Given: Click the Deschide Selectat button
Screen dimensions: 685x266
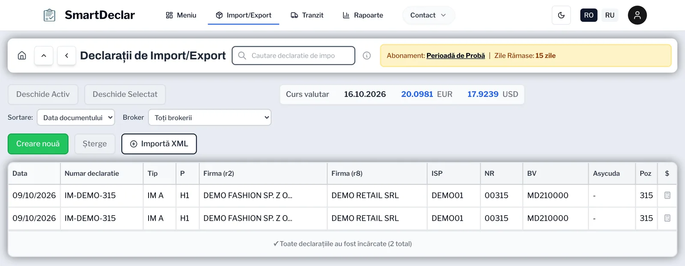Looking at the screenshot, I should click(125, 94).
